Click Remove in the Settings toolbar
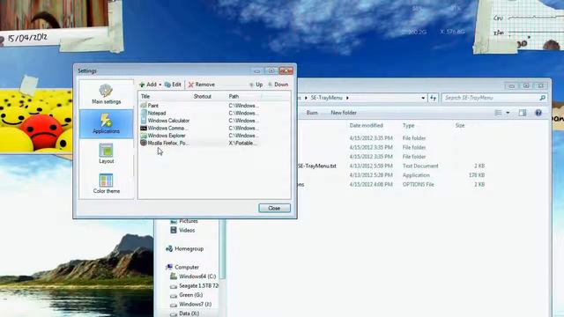 click(202, 85)
